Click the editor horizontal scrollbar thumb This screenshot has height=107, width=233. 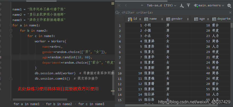pos(40,100)
